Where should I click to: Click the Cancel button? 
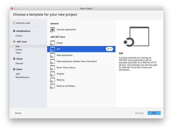[x=18, y=113]
